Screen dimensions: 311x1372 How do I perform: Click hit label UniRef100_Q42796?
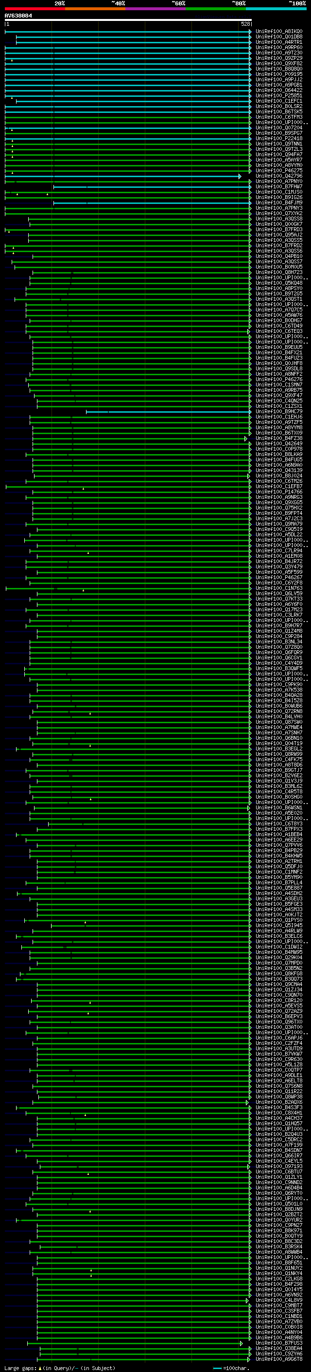pyautogui.click(x=278, y=176)
